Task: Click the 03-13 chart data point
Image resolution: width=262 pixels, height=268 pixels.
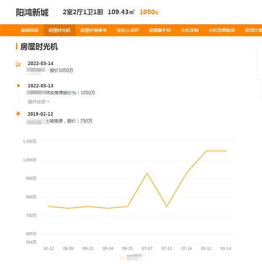Action: coord(206,151)
